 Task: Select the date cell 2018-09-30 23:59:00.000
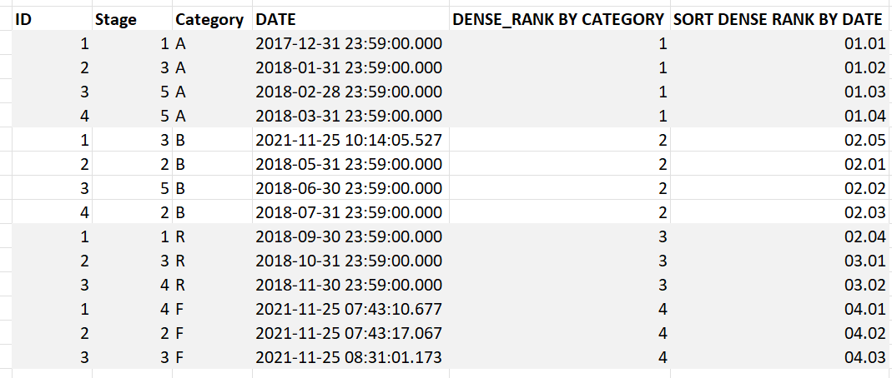point(350,236)
